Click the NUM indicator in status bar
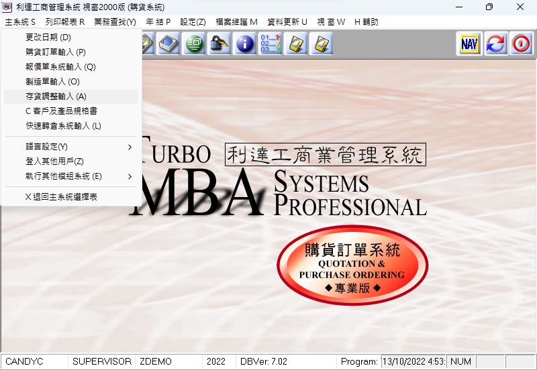Viewport: 537px width, 370px height. pos(461,361)
